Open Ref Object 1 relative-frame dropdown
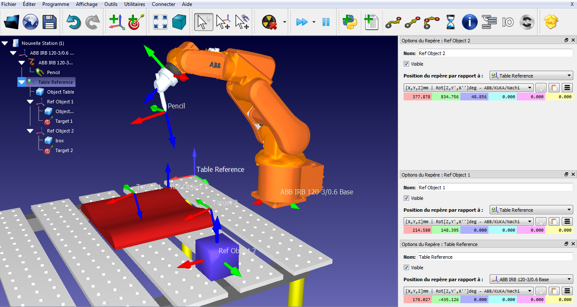 [x=531, y=210]
